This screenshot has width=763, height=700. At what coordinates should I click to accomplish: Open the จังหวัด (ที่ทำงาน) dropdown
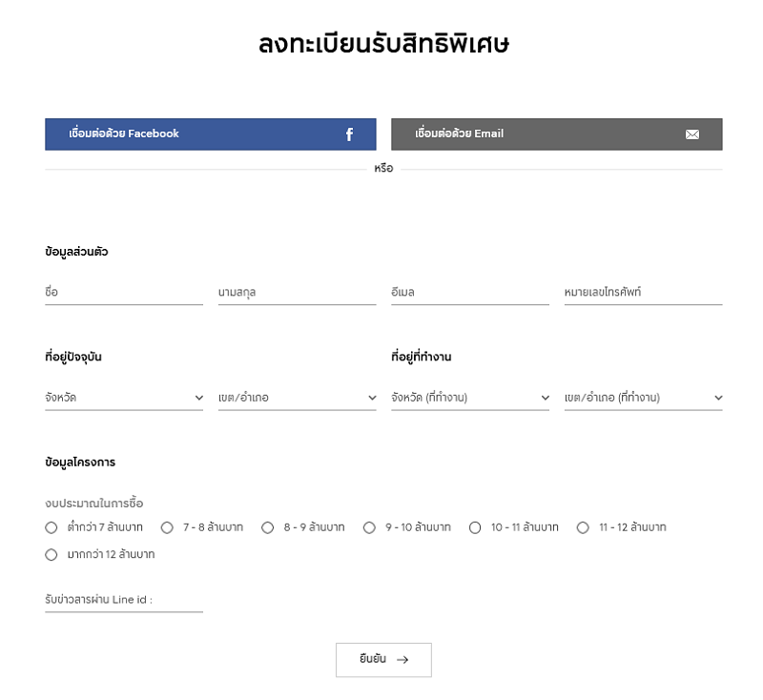470,398
